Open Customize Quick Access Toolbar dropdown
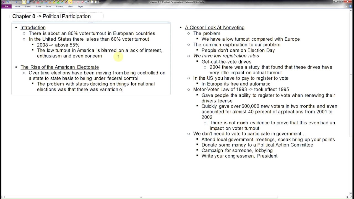This screenshot has width=354, height=199. pyautogui.click(x=100, y=2)
